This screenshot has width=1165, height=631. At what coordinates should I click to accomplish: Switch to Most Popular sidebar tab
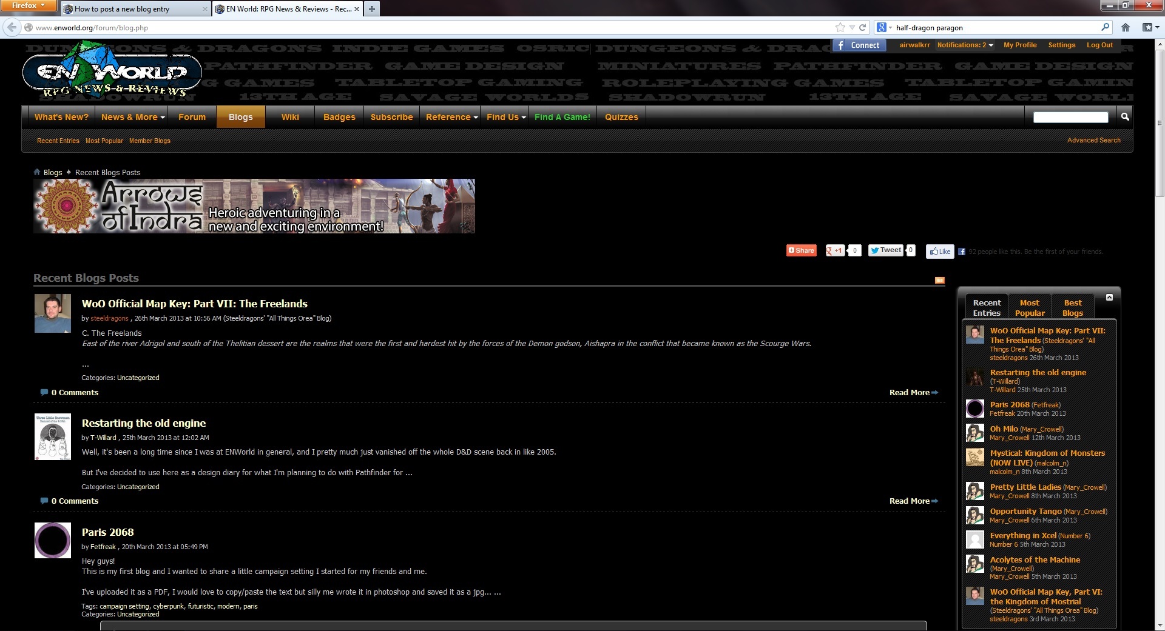(x=1030, y=307)
